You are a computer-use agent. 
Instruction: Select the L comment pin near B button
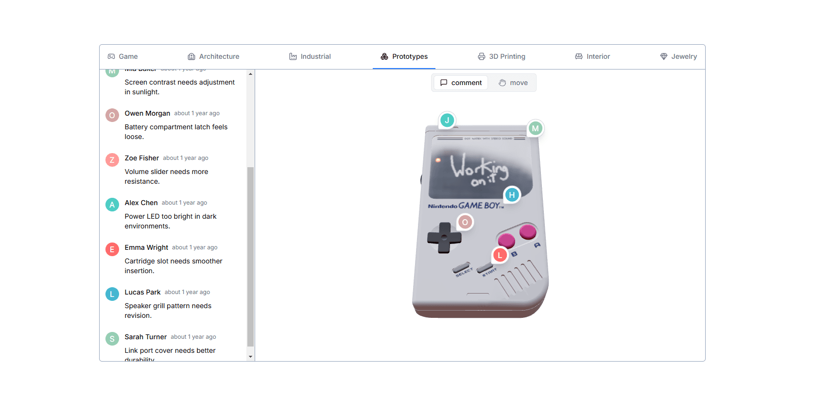[500, 255]
